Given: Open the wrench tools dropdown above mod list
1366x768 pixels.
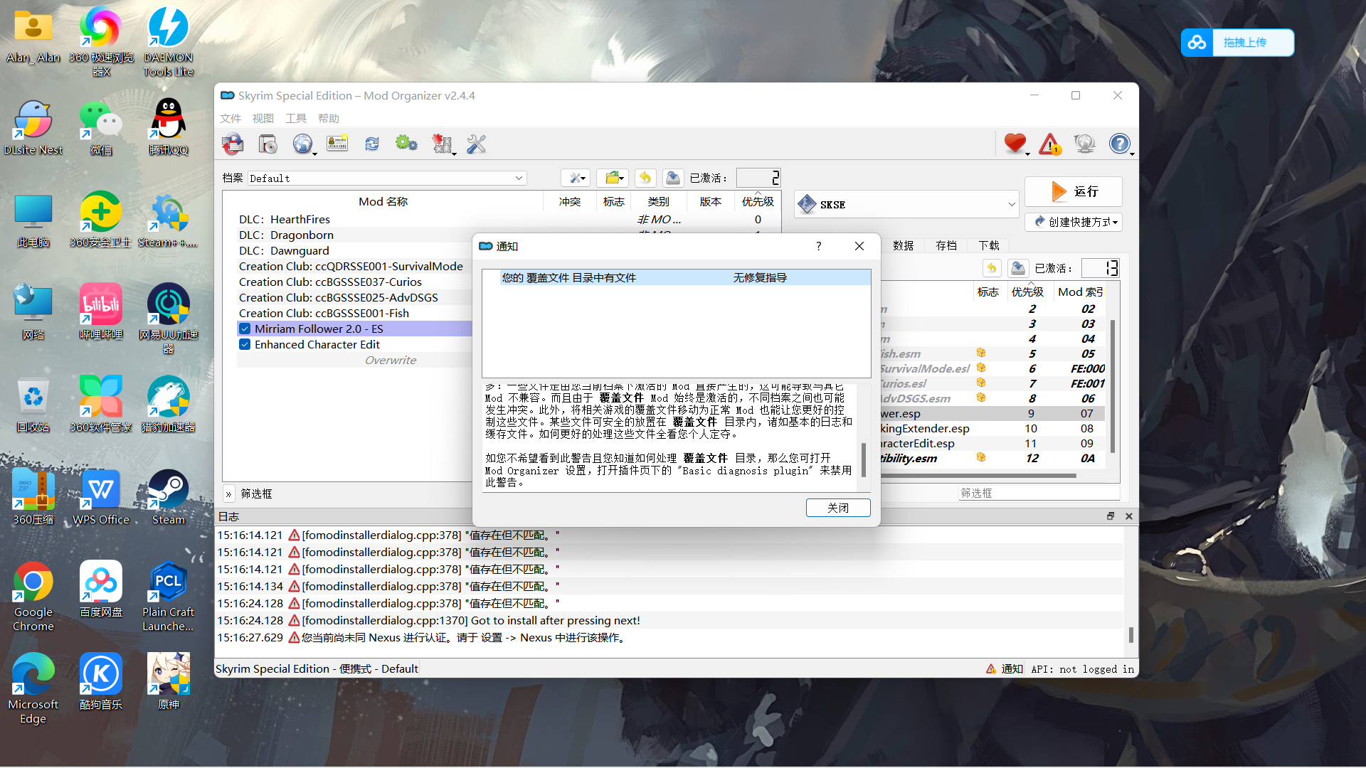Looking at the screenshot, I should click(x=575, y=178).
